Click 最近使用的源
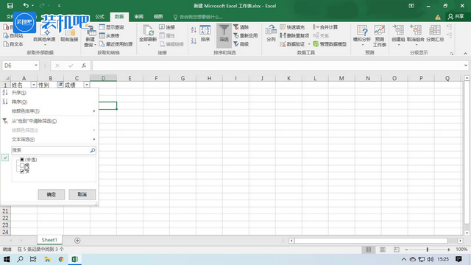The width and height of the screenshot is (471, 265). (x=116, y=44)
